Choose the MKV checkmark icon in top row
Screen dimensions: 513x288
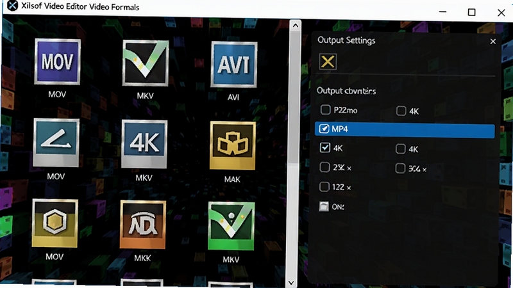(x=146, y=63)
